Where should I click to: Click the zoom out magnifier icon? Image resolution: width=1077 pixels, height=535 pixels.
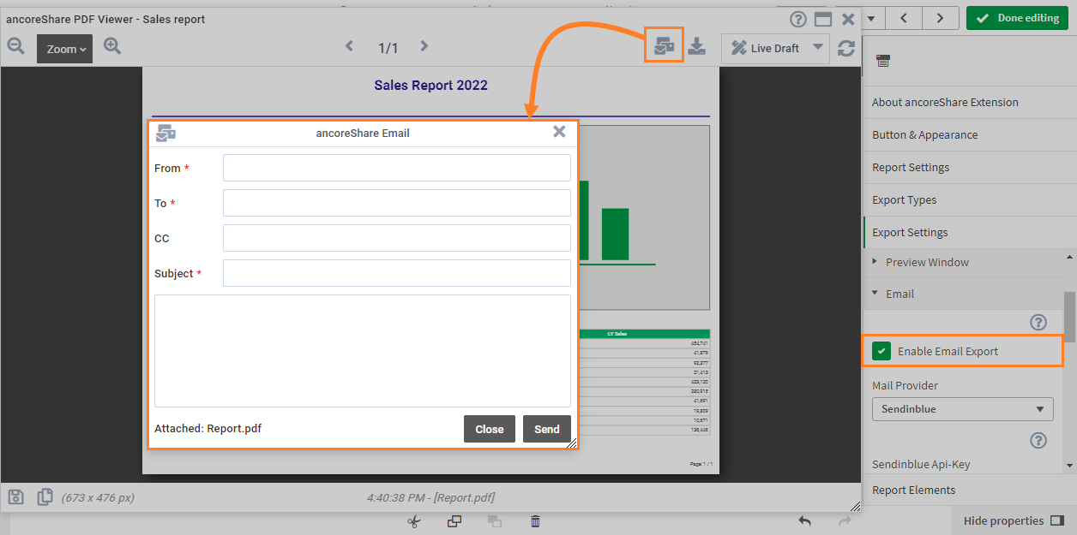(x=15, y=47)
